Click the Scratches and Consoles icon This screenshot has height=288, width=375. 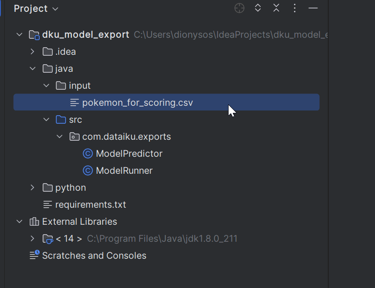tap(34, 256)
